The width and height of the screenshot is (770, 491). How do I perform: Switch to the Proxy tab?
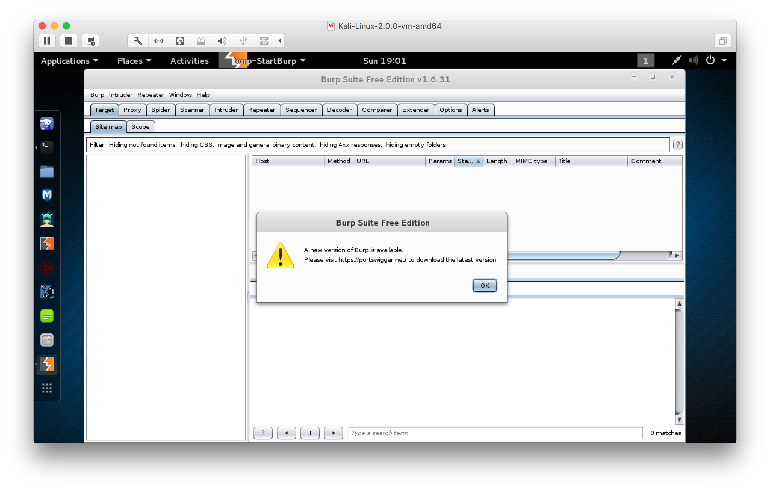click(x=132, y=110)
